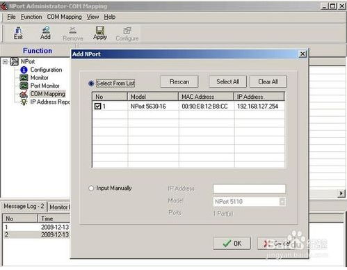Viewport: 347px width, 270px height.
Task: Click the manual IP Address input field
Action: (x=250, y=189)
